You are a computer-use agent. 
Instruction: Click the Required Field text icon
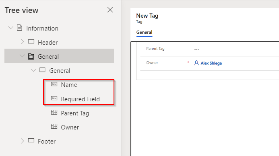54,98
